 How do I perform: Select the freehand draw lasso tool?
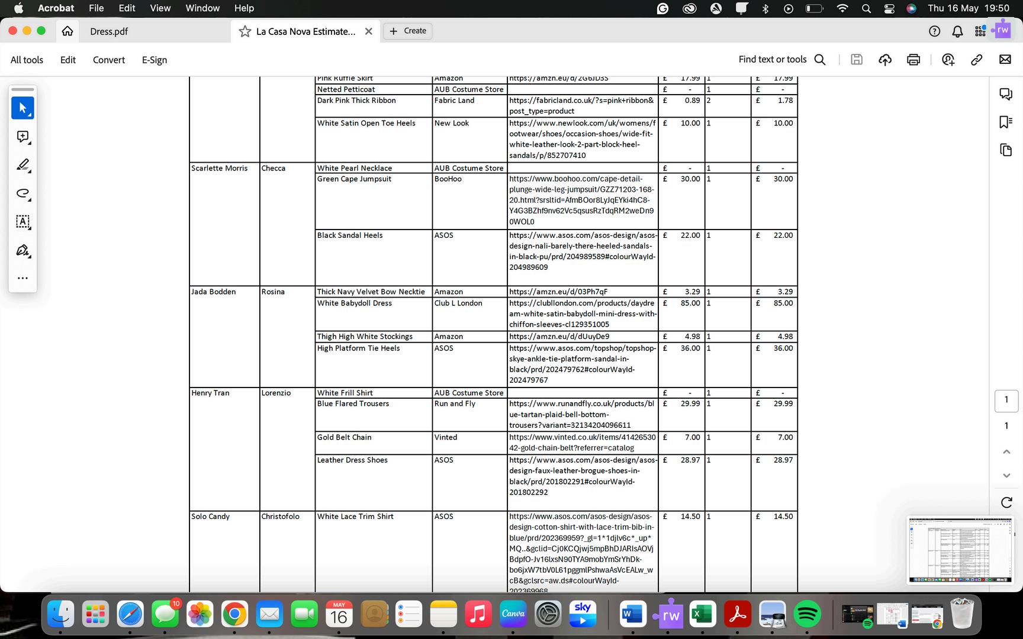pos(22,193)
